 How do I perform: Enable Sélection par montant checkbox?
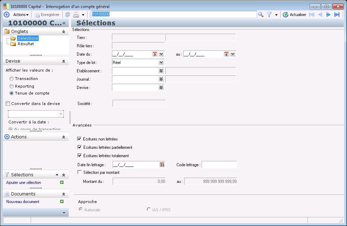(x=80, y=172)
